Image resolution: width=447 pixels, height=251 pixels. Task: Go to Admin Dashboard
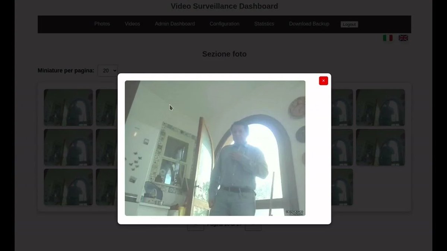click(175, 24)
